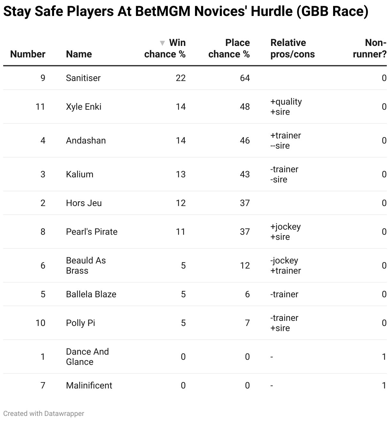
Task: Click the Dance And Glance entry
Action: click(87, 357)
